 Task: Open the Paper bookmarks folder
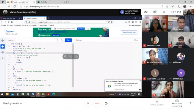click(x=4, y=25)
